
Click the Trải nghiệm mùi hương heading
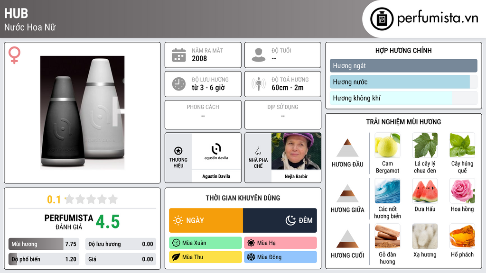[x=403, y=122]
